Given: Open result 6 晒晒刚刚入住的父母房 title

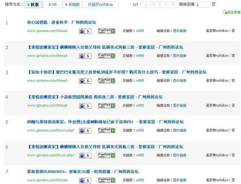Looking at the screenshot, I should pos(105,147).
